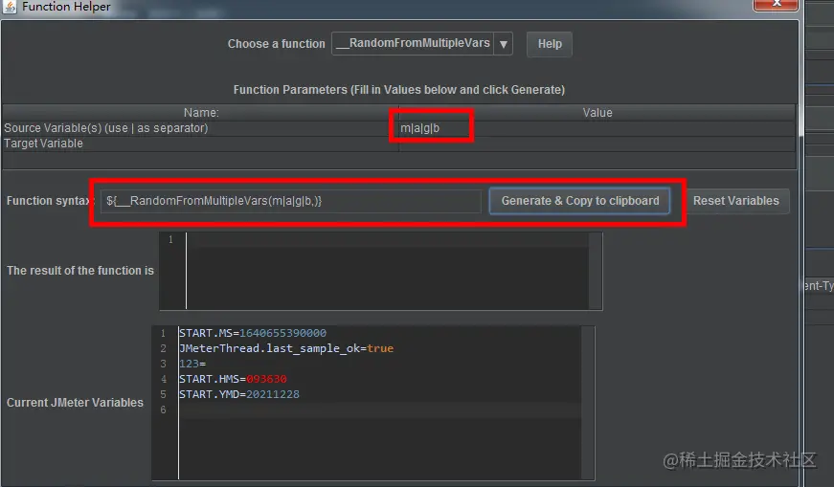834x487 pixels.
Task: Click empty line 6 in the variables area
Action: click(380, 410)
